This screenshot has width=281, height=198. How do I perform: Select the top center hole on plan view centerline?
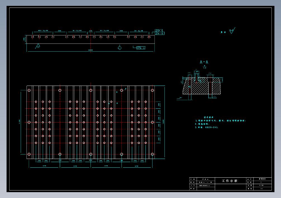(x=91, y=90)
